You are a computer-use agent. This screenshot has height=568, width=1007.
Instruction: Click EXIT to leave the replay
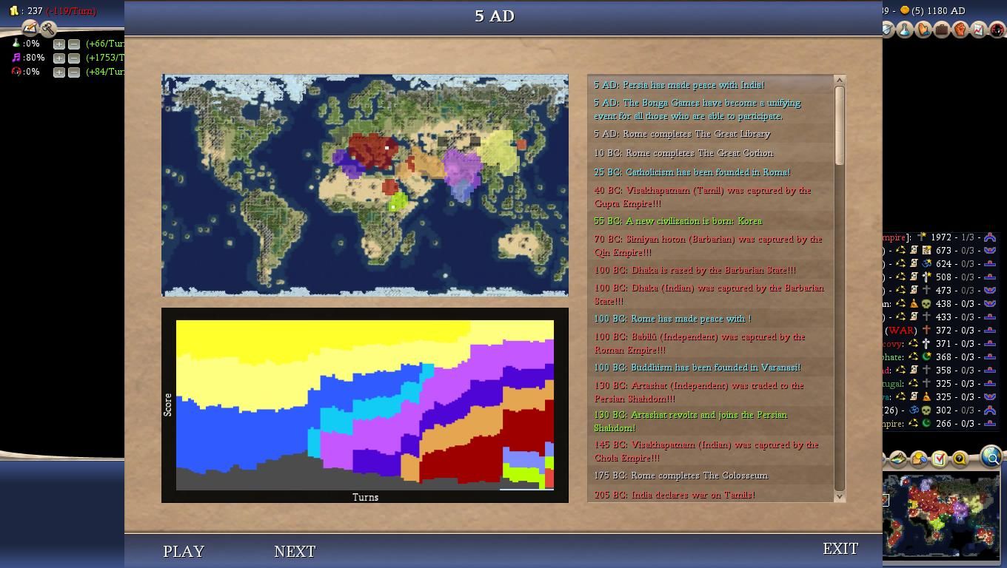[x=840, y=548]
